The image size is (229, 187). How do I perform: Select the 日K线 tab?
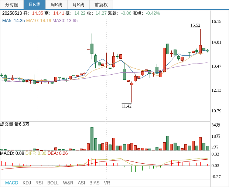[34, 5]
